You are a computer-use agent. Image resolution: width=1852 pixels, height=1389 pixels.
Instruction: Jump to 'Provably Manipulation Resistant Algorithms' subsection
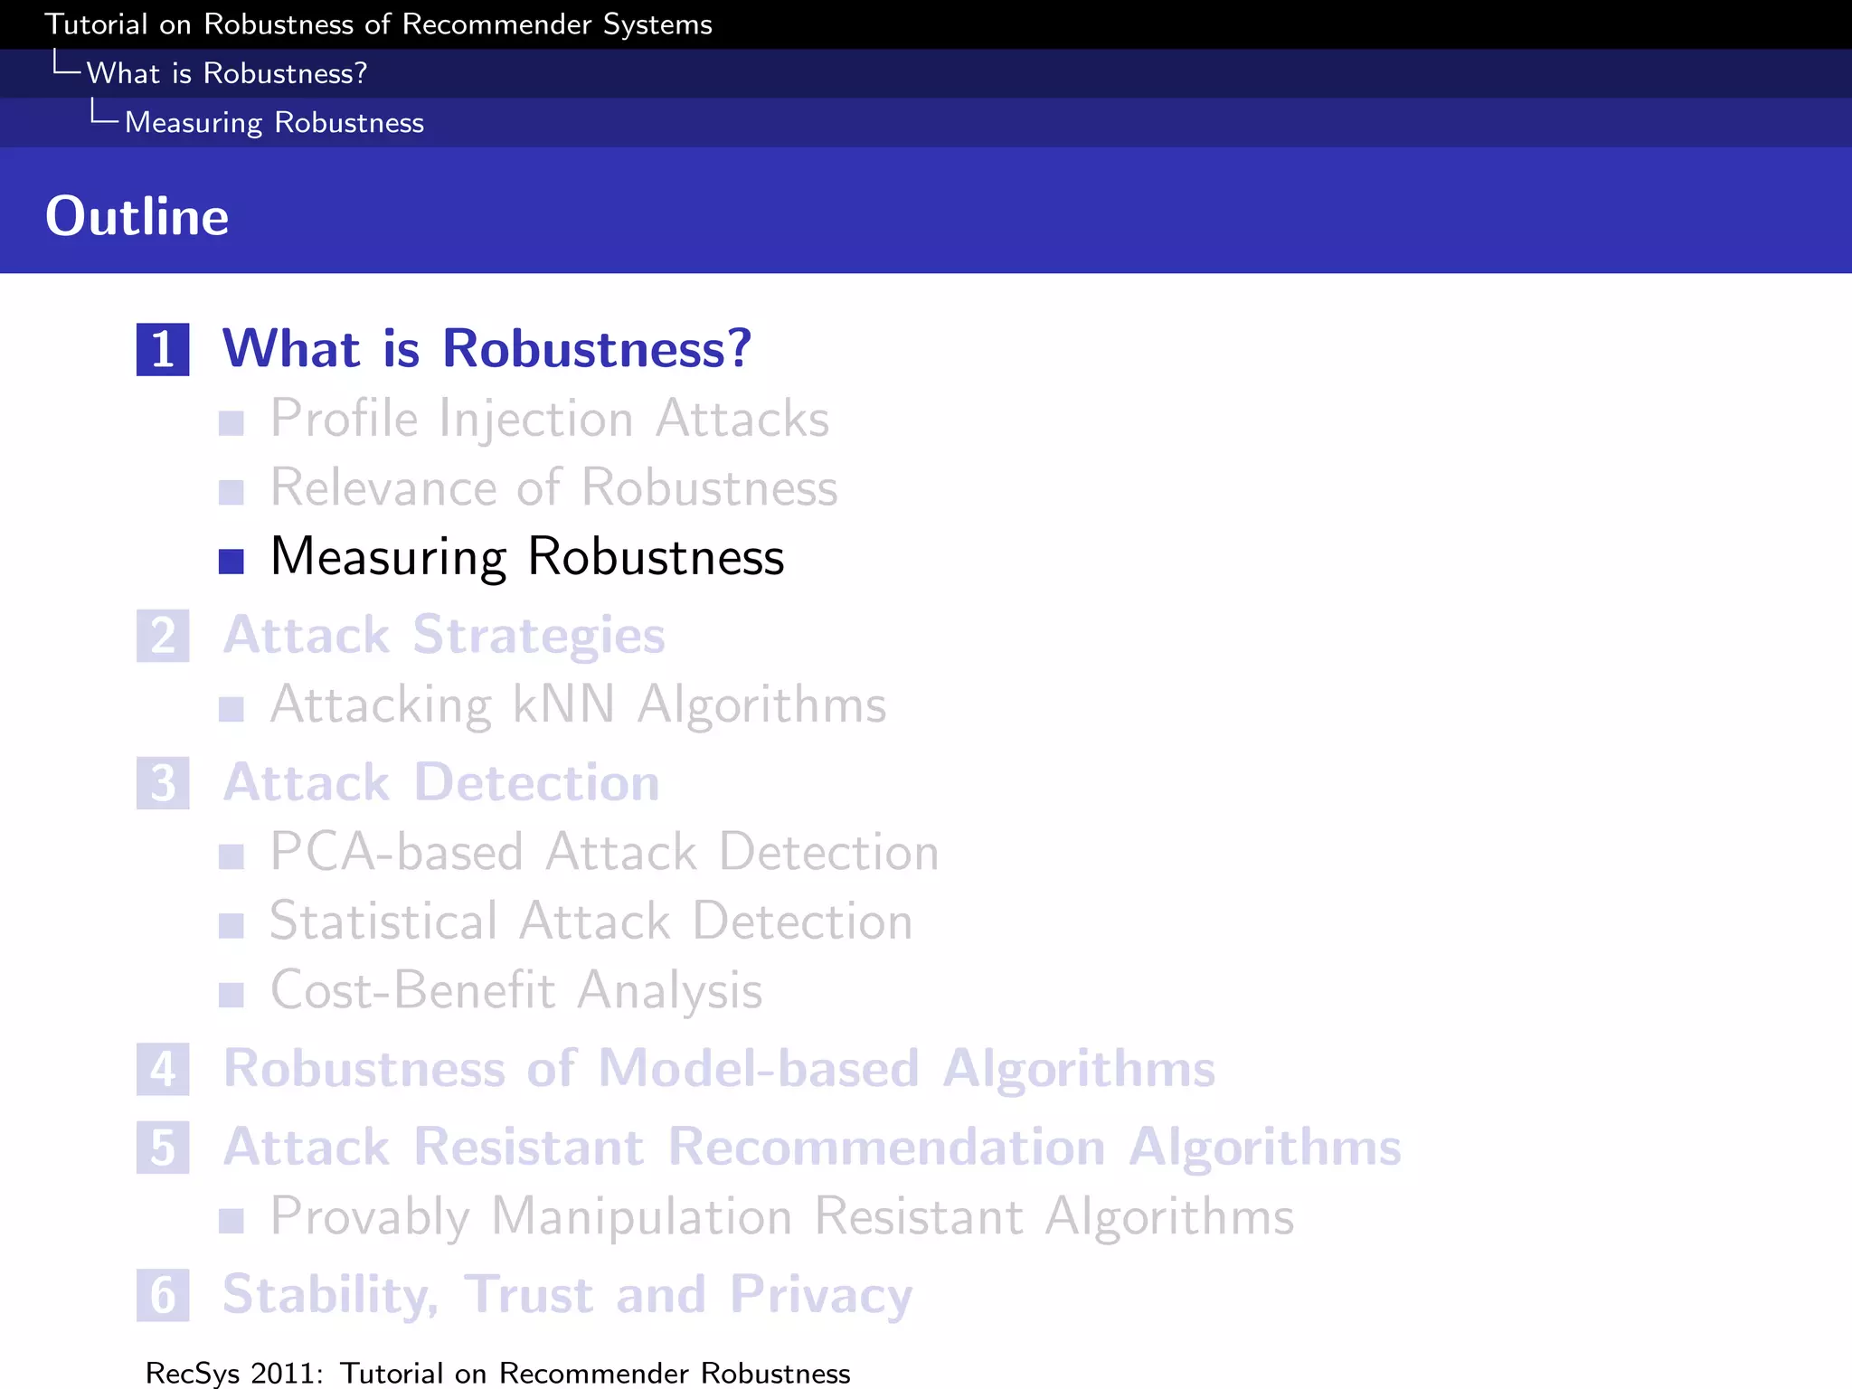(x=782, y=1217)
